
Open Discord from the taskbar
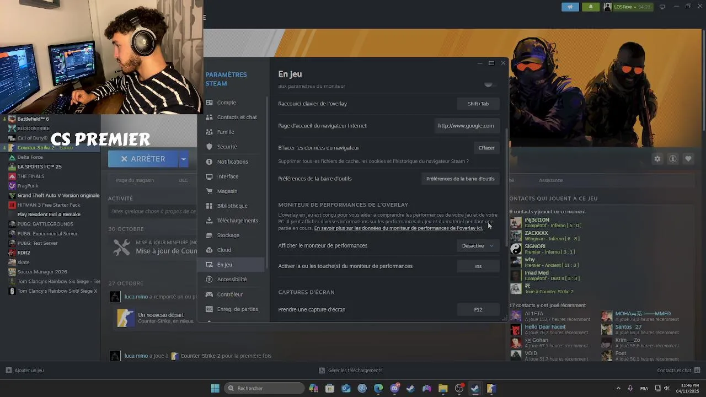click(x=394, y=388)
